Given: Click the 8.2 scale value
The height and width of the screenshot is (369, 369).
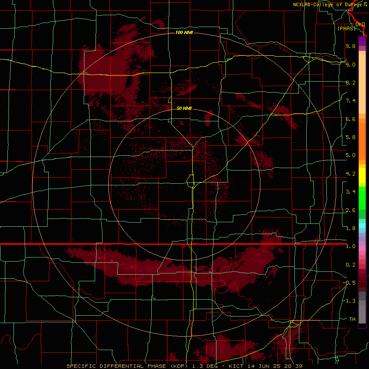Looking at the screenshot, I should point(351,82).
